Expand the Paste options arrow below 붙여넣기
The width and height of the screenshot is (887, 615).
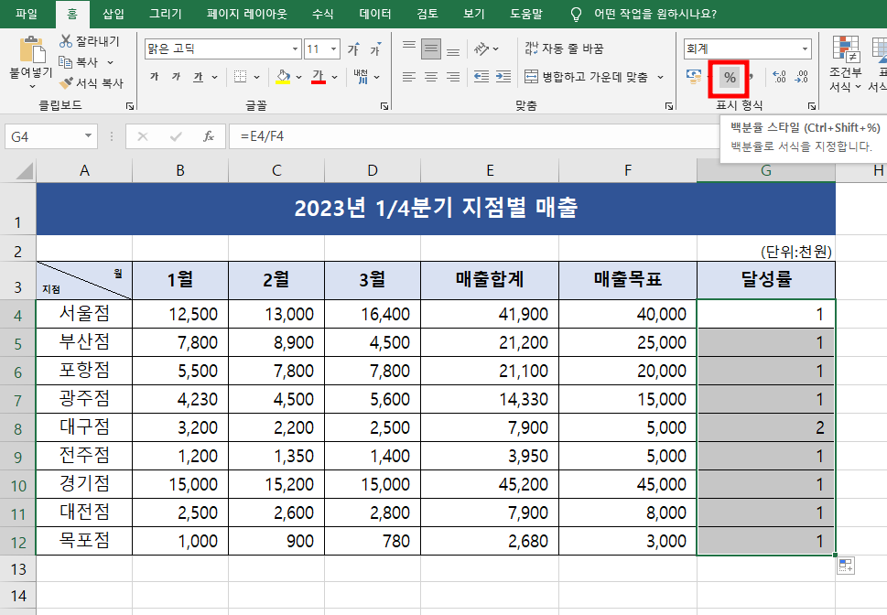(32, 86)
